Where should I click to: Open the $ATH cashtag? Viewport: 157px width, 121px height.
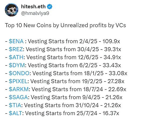click(16, 57)
